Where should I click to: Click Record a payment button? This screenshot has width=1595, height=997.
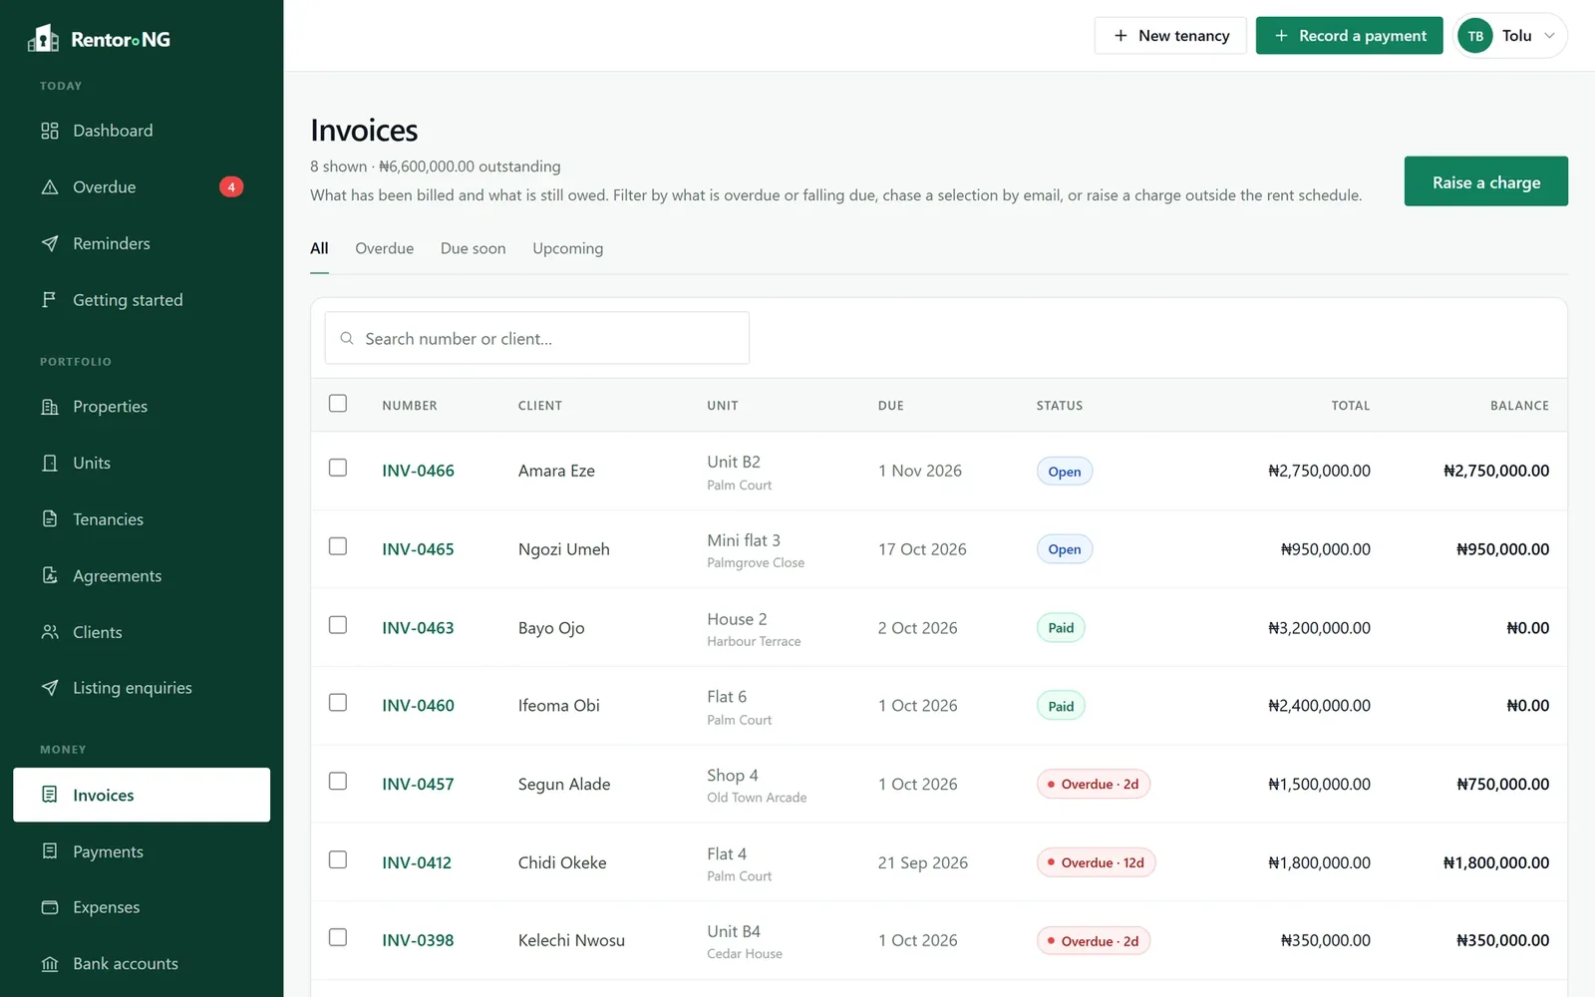1349,36
